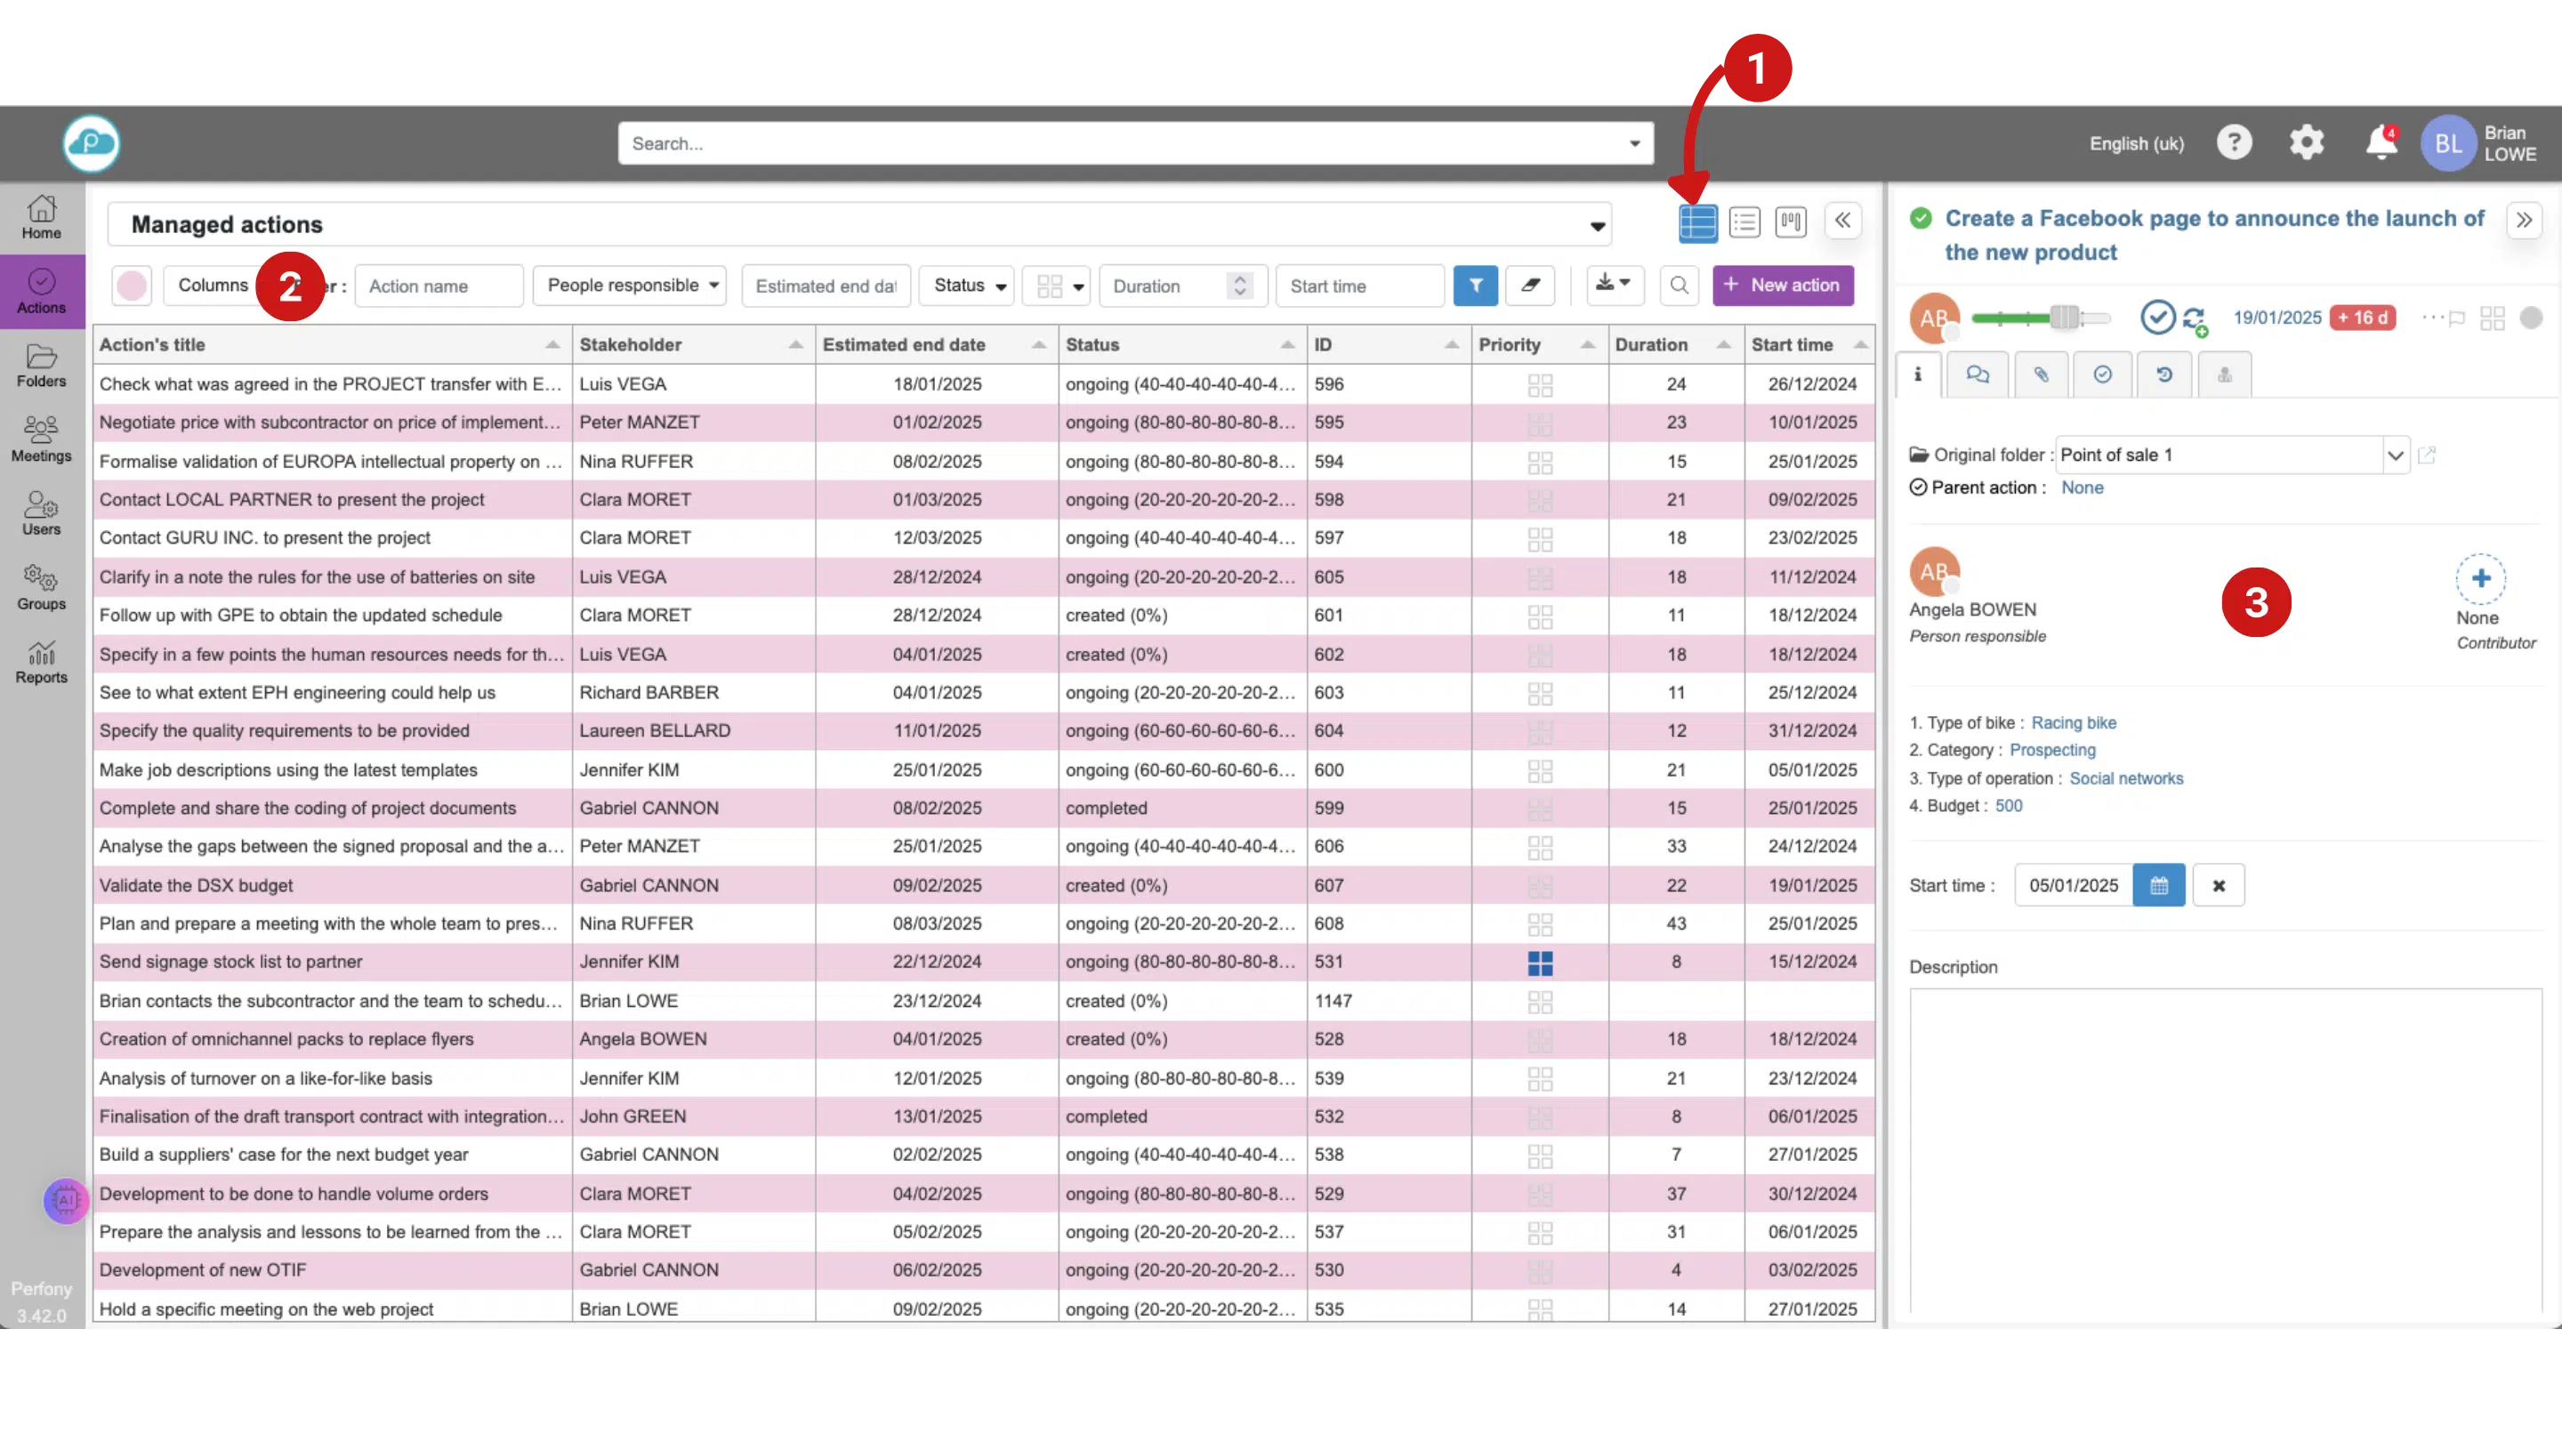
Task: Click the action progress slider handle
Action: (2064, 318)
